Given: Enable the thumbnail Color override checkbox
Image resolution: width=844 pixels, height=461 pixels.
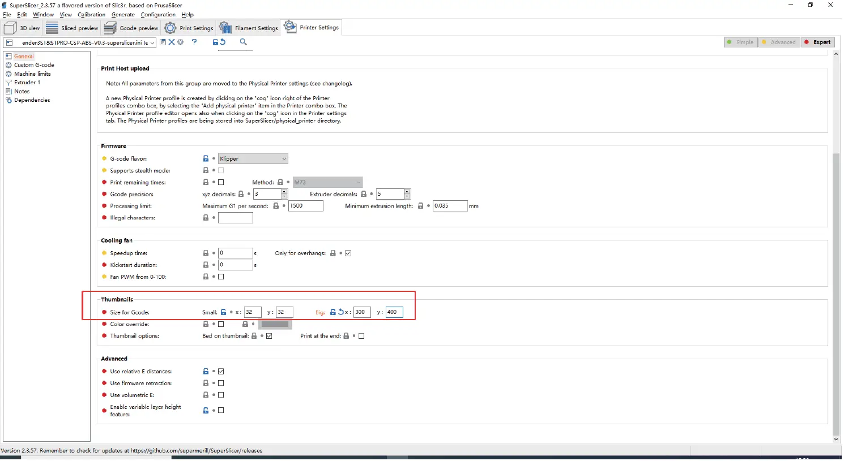Looking at the screenshot, I should pos(221,324).
